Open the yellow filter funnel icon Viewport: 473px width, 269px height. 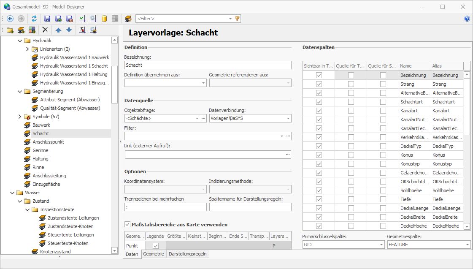click(237, 18)
